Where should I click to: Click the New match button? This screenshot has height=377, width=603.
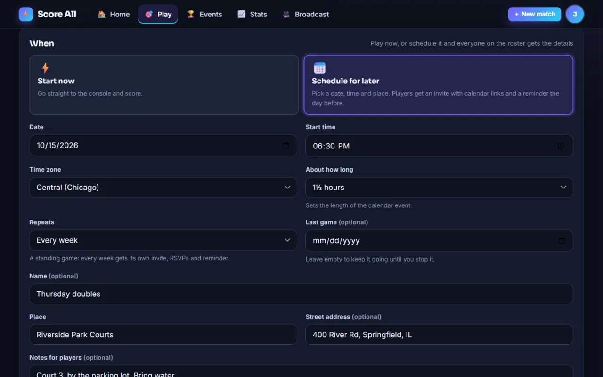(x=534, y=14)
